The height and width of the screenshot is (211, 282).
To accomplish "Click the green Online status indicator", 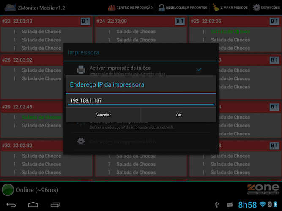I will coord(8,189).
